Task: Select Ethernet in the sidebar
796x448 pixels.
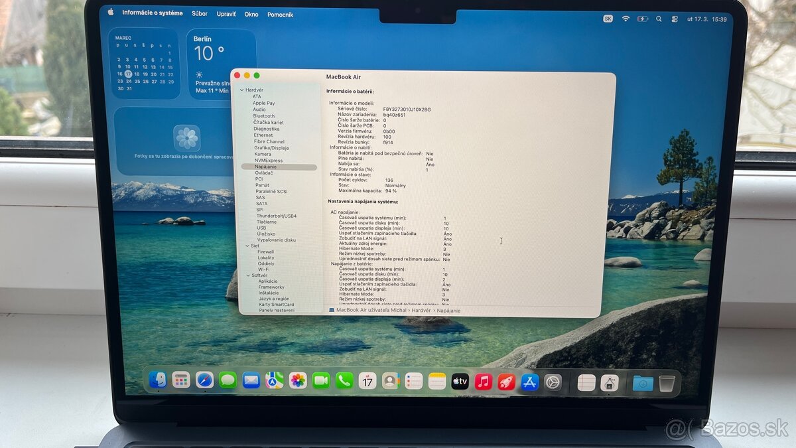Action: (263, 135)
